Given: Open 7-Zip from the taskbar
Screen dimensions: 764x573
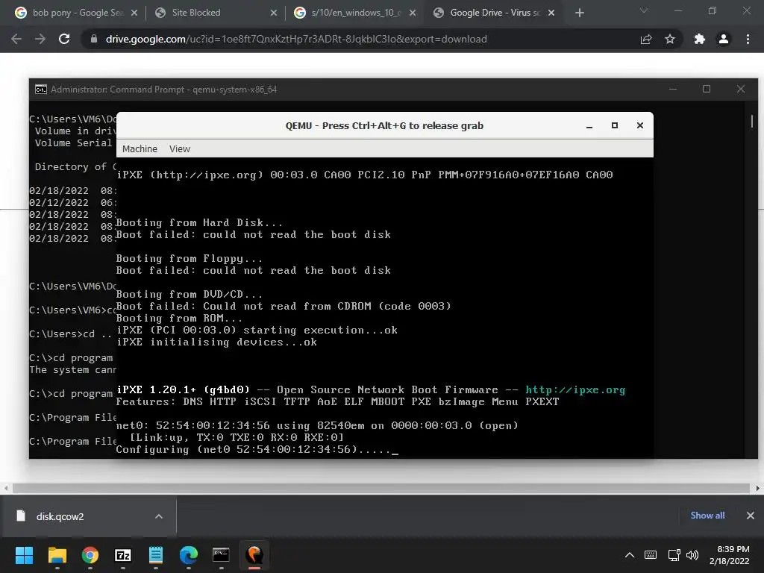Looking at the screenshot, I should click(x=123, y=555).
